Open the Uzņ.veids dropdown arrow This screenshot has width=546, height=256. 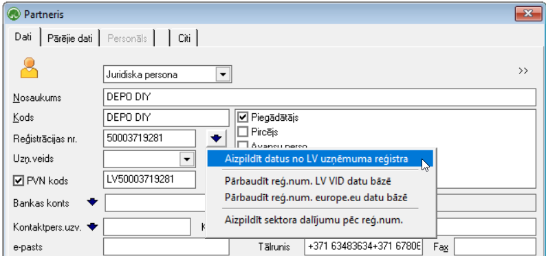click(187, 159)
